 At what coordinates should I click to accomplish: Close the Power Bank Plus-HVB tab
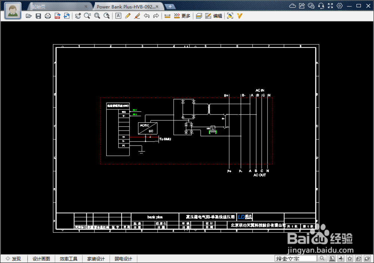pos(157,7)
